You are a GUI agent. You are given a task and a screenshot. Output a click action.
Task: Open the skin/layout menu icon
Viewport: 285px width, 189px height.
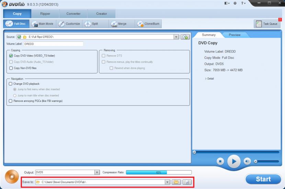coord(227,3)
